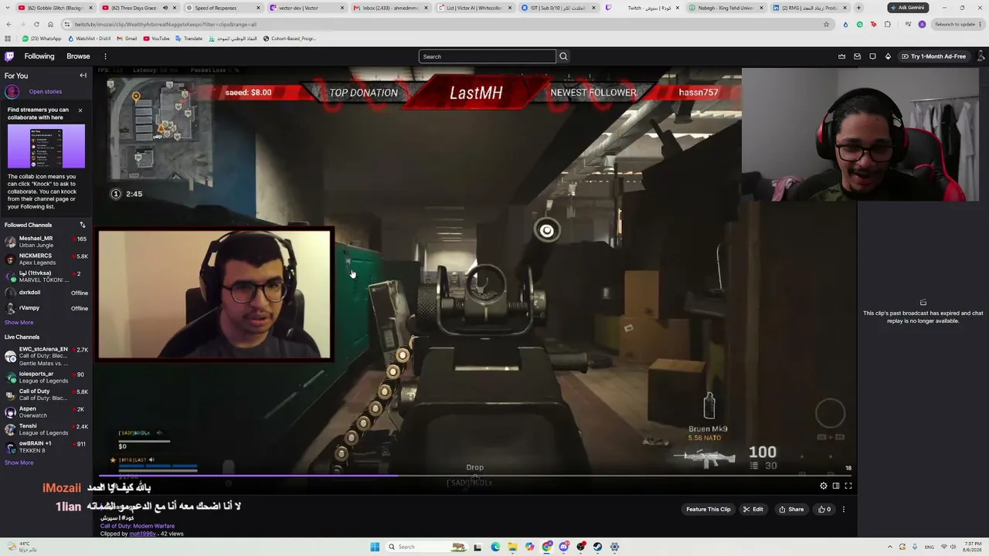The height and width of the screenshot is (556, 989).
Task: Open a new browser tab
Action: point(858,8)
